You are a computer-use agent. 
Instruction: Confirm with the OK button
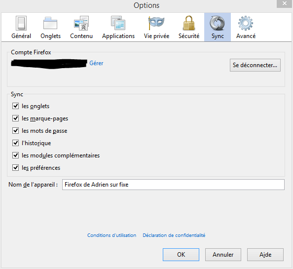181,255
